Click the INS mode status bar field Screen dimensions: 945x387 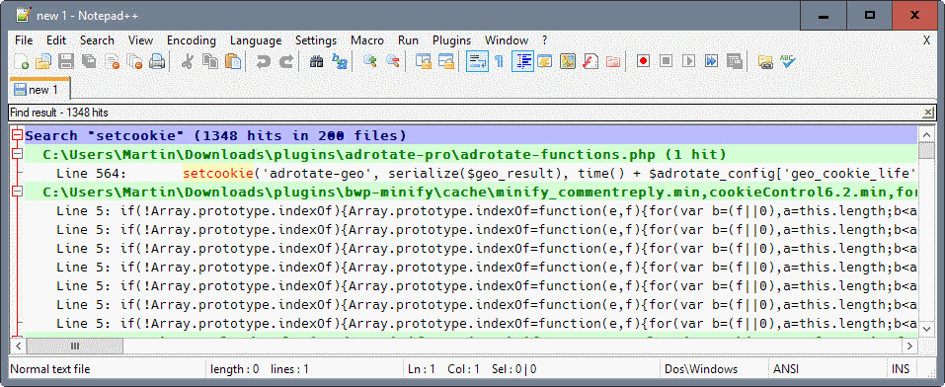tap(898, 369)
